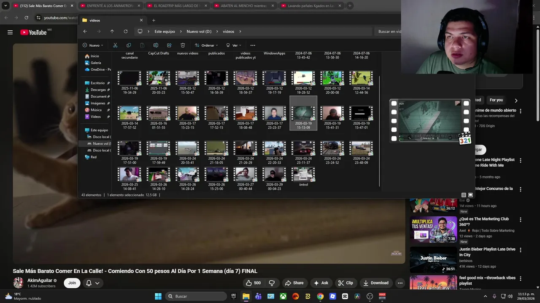The image size is (540, 303).
Task: Open YouTube hamburger guide menu
Action: pos(10,32)
